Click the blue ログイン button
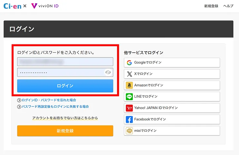The height and width of the screenshot is (155, 239). point(65,86)
